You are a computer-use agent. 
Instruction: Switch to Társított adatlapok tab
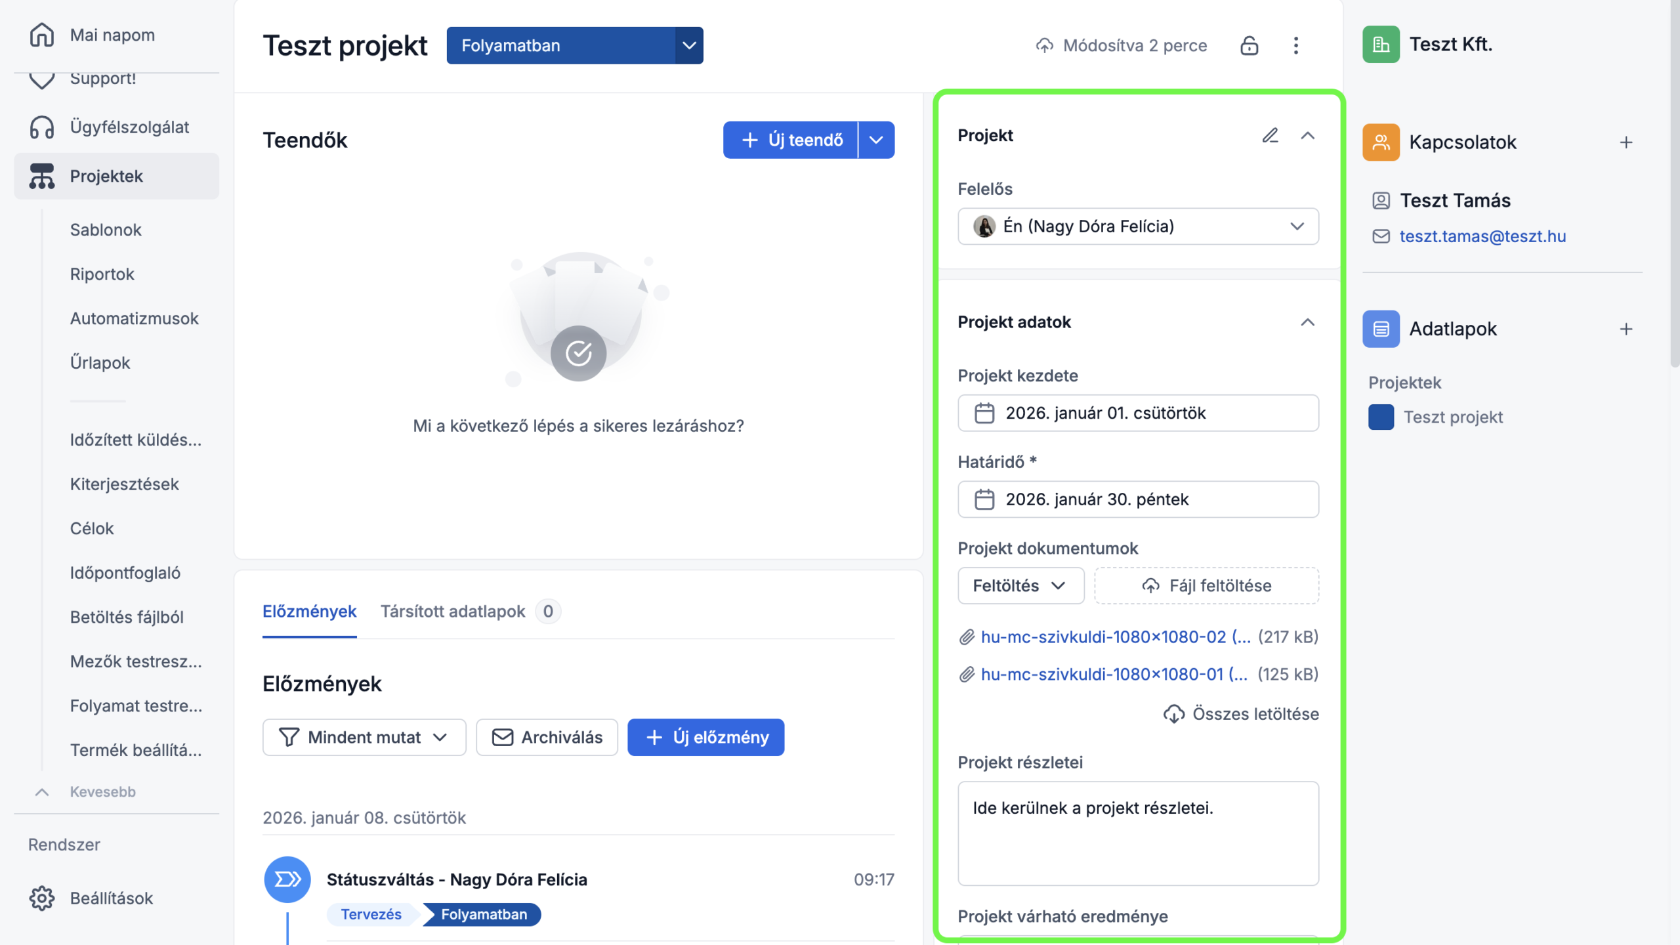click(453, 612)
